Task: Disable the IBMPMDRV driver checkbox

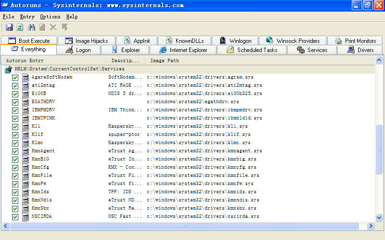Action: (x=15, y=110)
